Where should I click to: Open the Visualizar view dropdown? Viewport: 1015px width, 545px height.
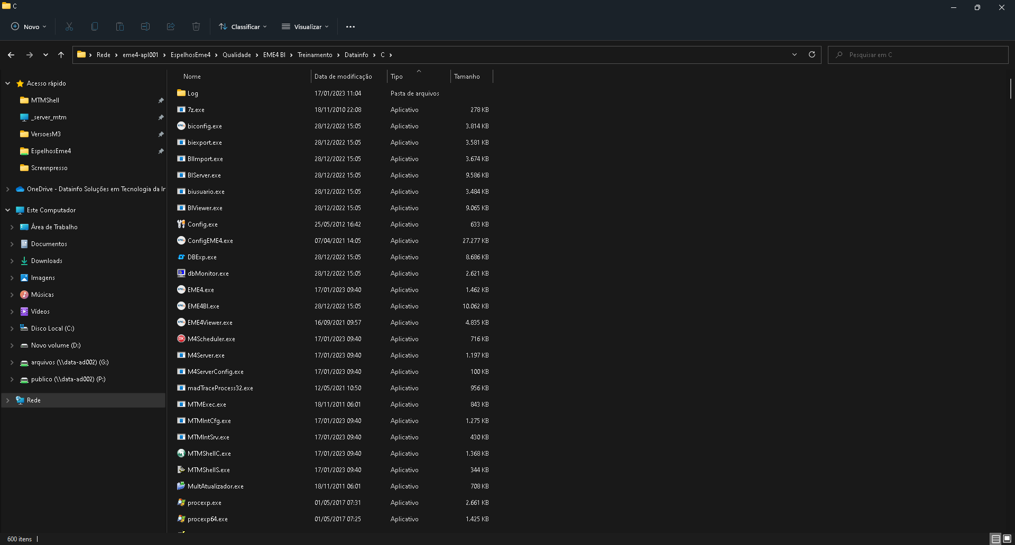point(306,26)
